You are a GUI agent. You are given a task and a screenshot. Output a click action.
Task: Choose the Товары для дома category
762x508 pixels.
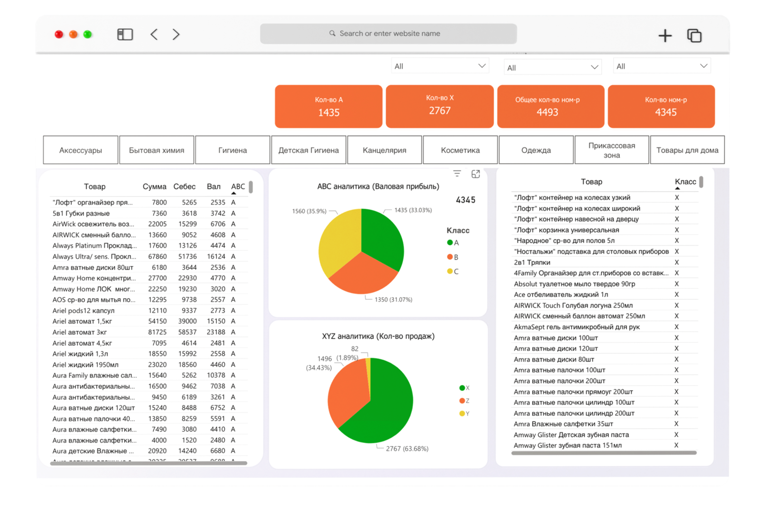click(687, 150)
